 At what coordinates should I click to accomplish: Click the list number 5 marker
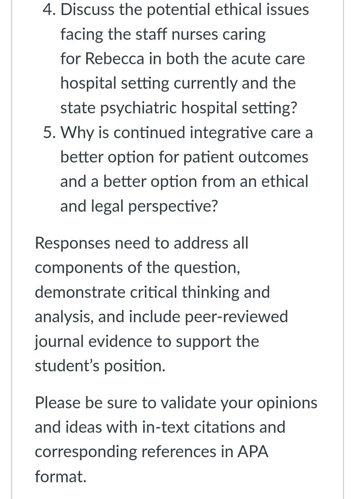tap(49, 133)
